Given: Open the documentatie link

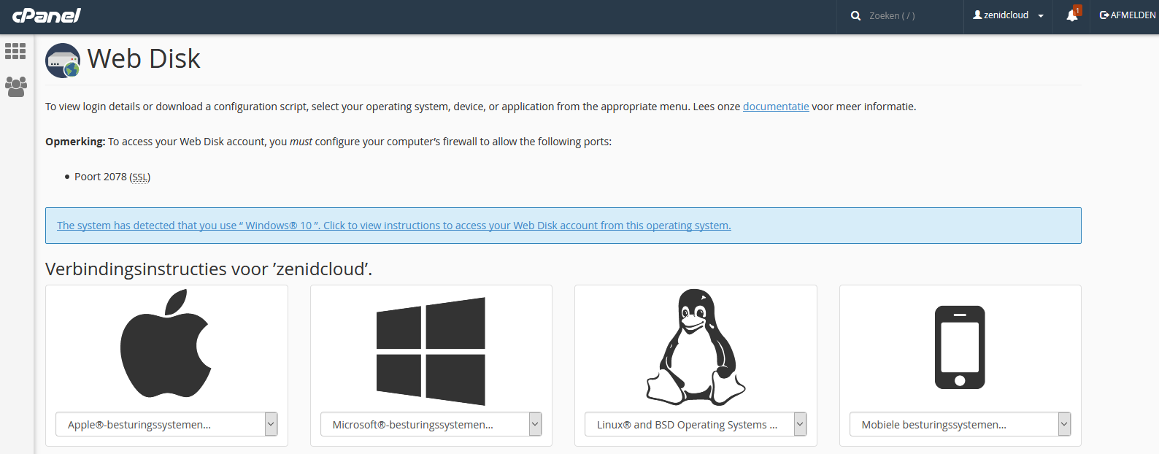Looking at the screenshot, I should [x=776, y=107].
